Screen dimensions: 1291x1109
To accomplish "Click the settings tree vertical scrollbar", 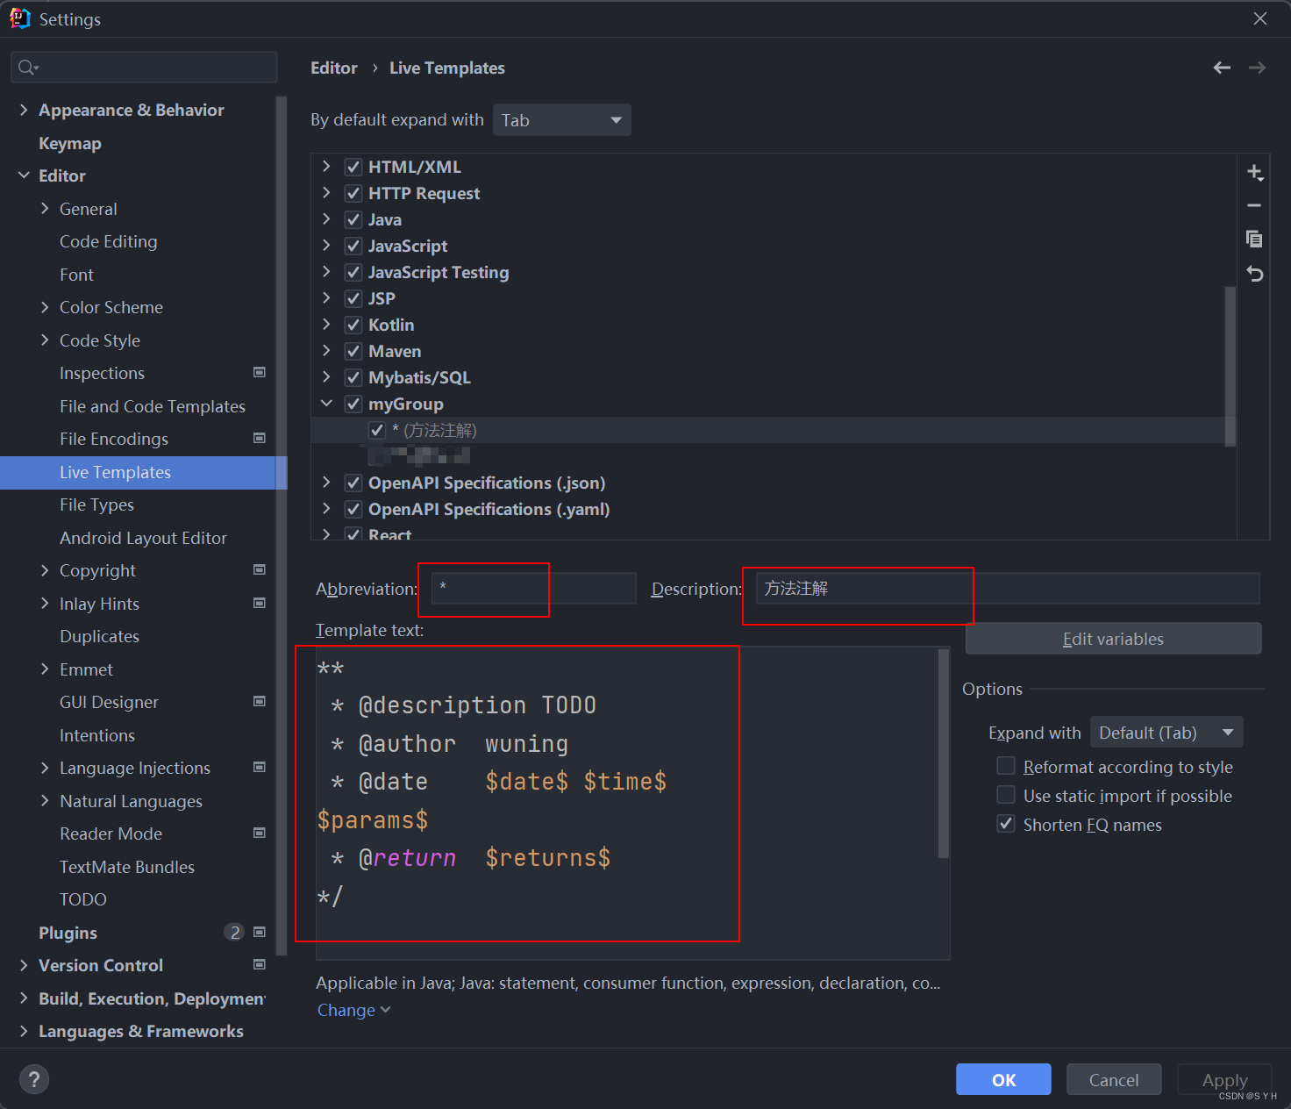I will coord(282,525).
